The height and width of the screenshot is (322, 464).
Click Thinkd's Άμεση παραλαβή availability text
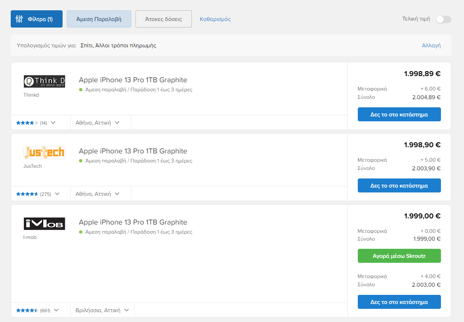pos(138,90)
